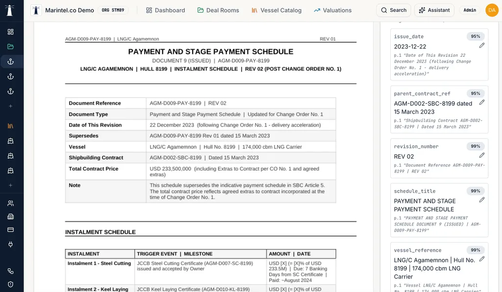The width and height of the screenshot is (502, 292).
Task: Click the 99% confidence badge on schedule_title
Action: (x=476, y=191)
